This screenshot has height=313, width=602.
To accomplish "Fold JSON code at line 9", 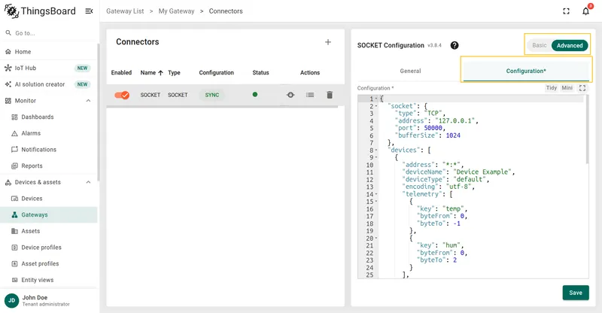I will (x=376, y=157).
